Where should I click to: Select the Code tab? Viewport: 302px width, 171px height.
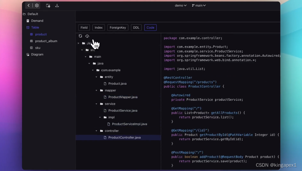[x=151, y=28]
